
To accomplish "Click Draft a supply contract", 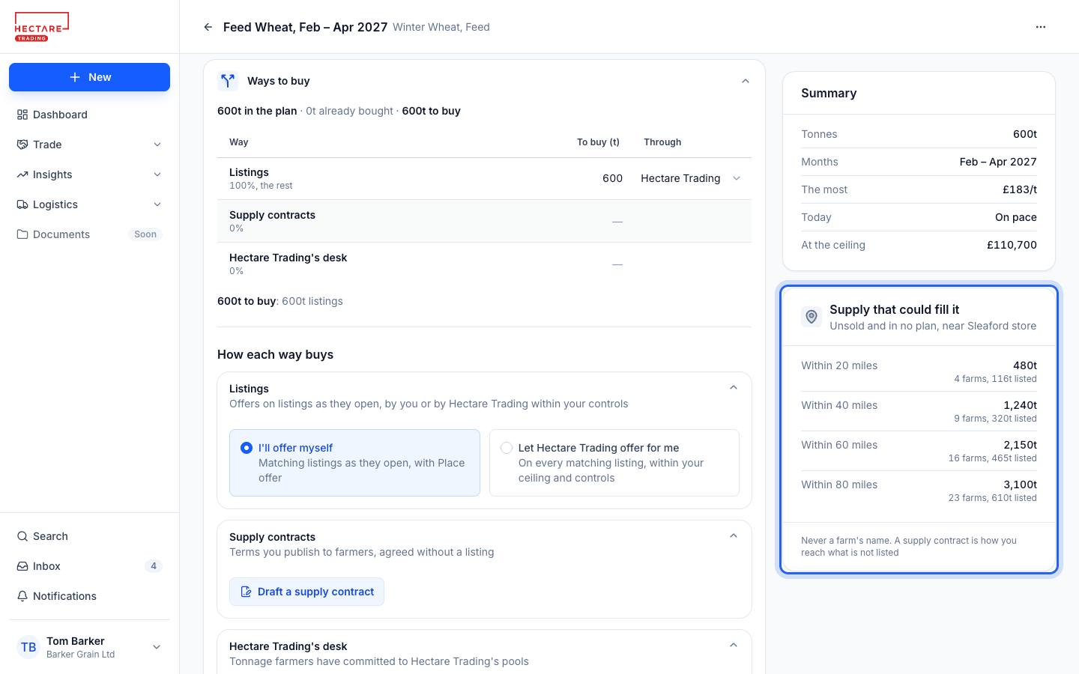I will click(x=306, y=592).
